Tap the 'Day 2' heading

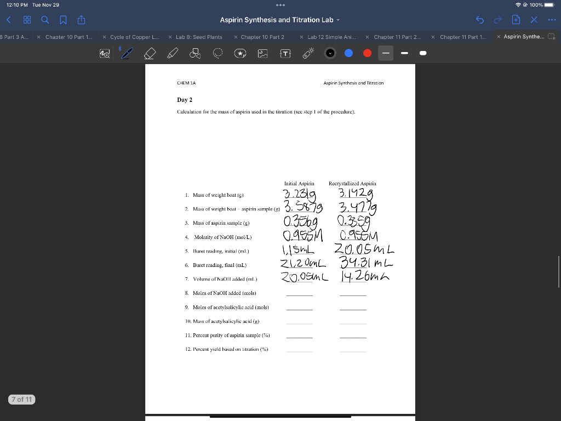pos(185,100)
